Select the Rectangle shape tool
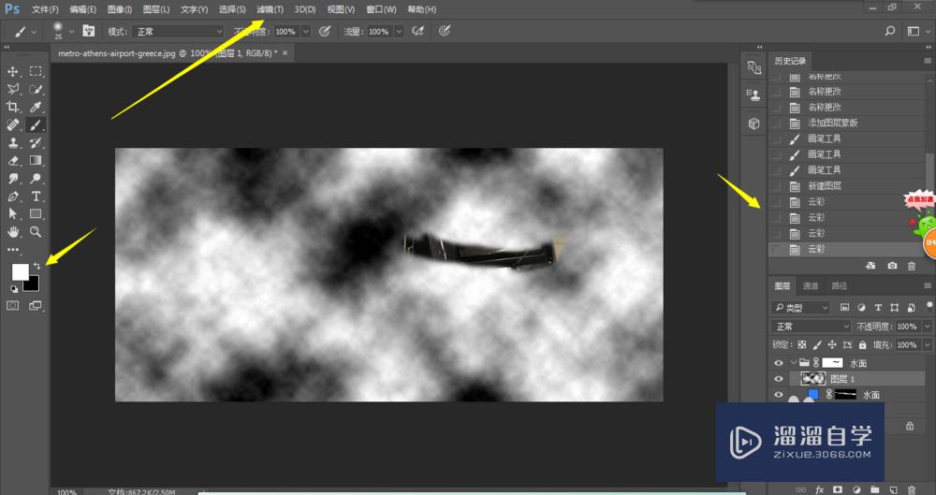 tap(36, 213)
